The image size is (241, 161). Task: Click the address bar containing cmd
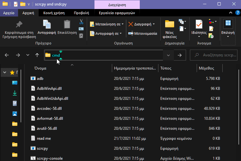tap(104, 55)
